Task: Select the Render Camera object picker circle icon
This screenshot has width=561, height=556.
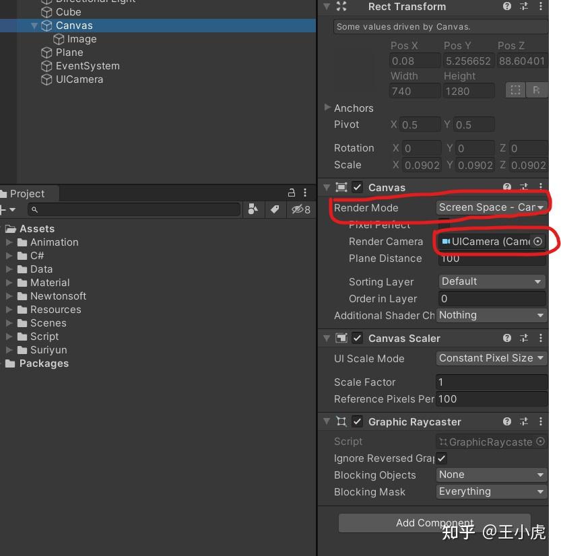Action: click(538, 241)
